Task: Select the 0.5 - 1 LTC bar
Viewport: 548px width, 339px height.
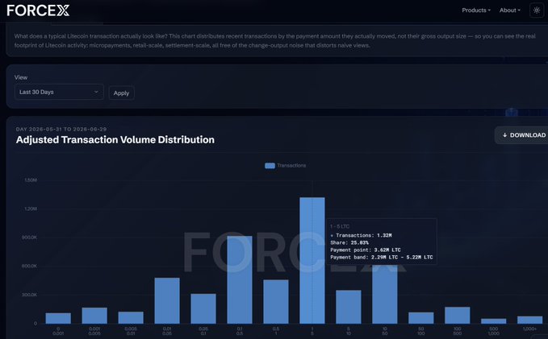Action: point(276,302)
